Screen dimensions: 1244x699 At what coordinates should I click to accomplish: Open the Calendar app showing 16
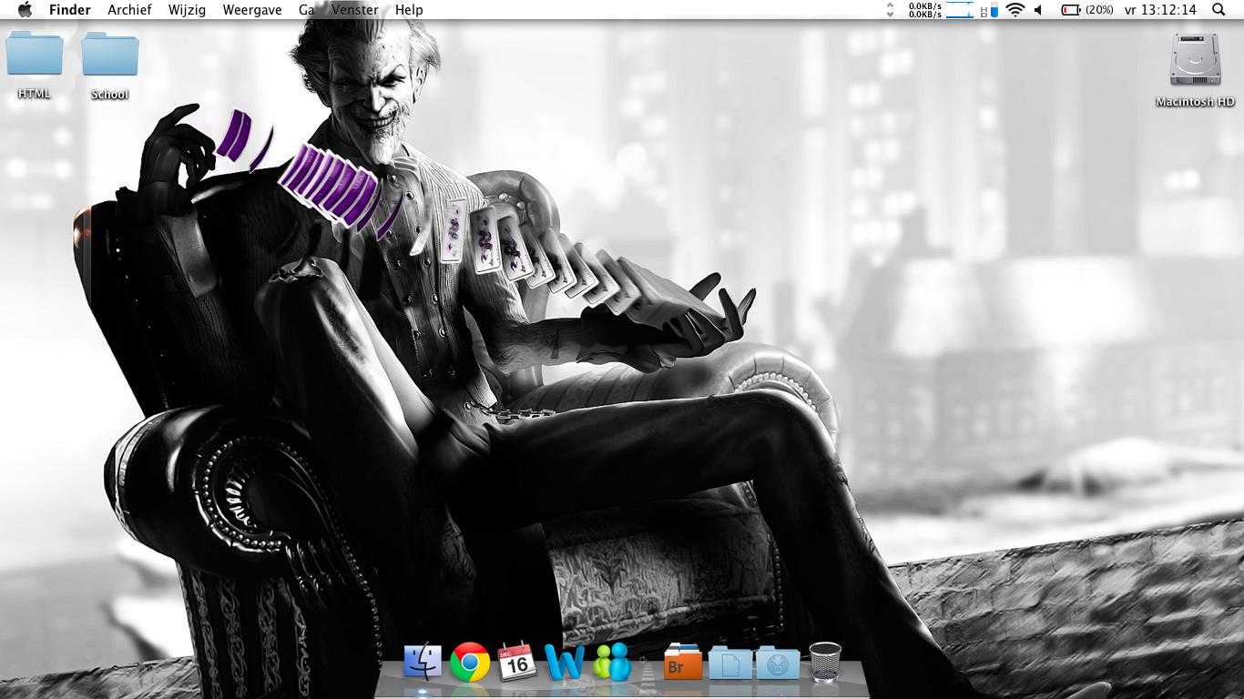coord(517,662)
